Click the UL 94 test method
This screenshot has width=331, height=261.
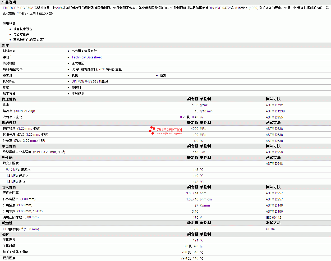[x=270, y=229]
